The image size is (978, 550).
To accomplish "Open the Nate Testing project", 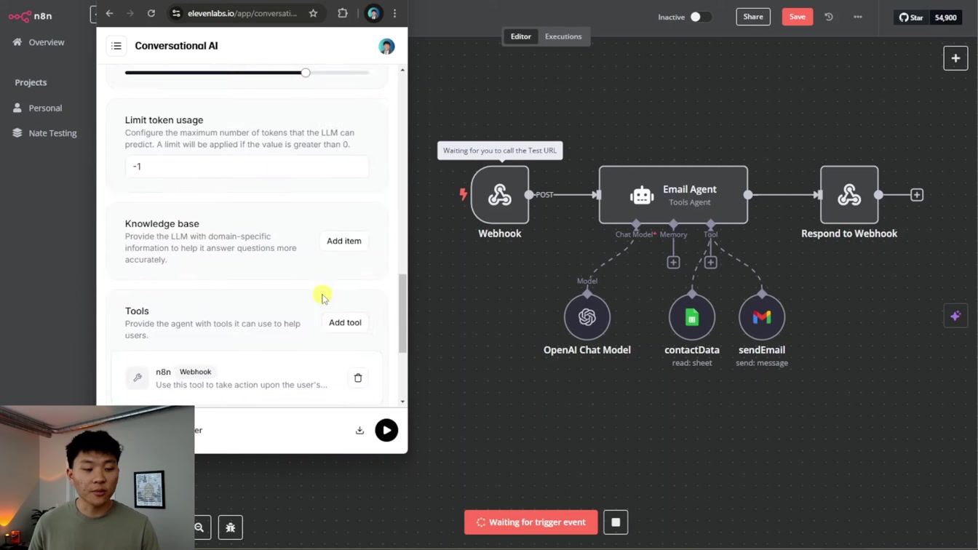I will coord(44,133).
